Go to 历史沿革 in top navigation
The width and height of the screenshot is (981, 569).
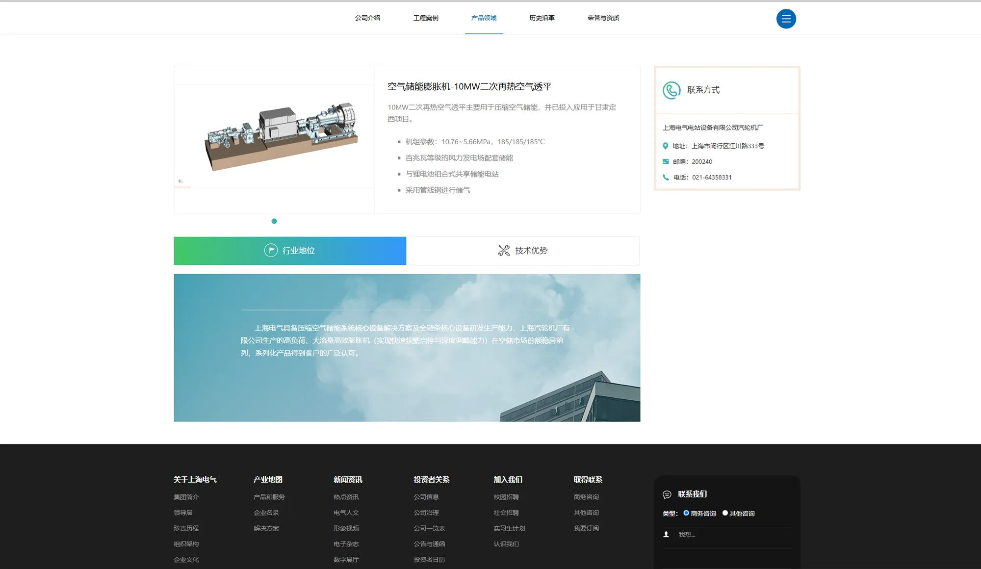point(542,18)
